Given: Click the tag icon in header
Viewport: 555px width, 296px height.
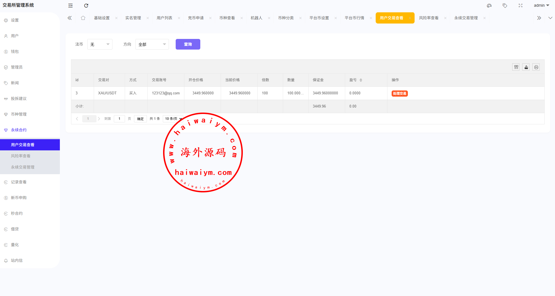Looking at the screenshot, I should (505, 6).
